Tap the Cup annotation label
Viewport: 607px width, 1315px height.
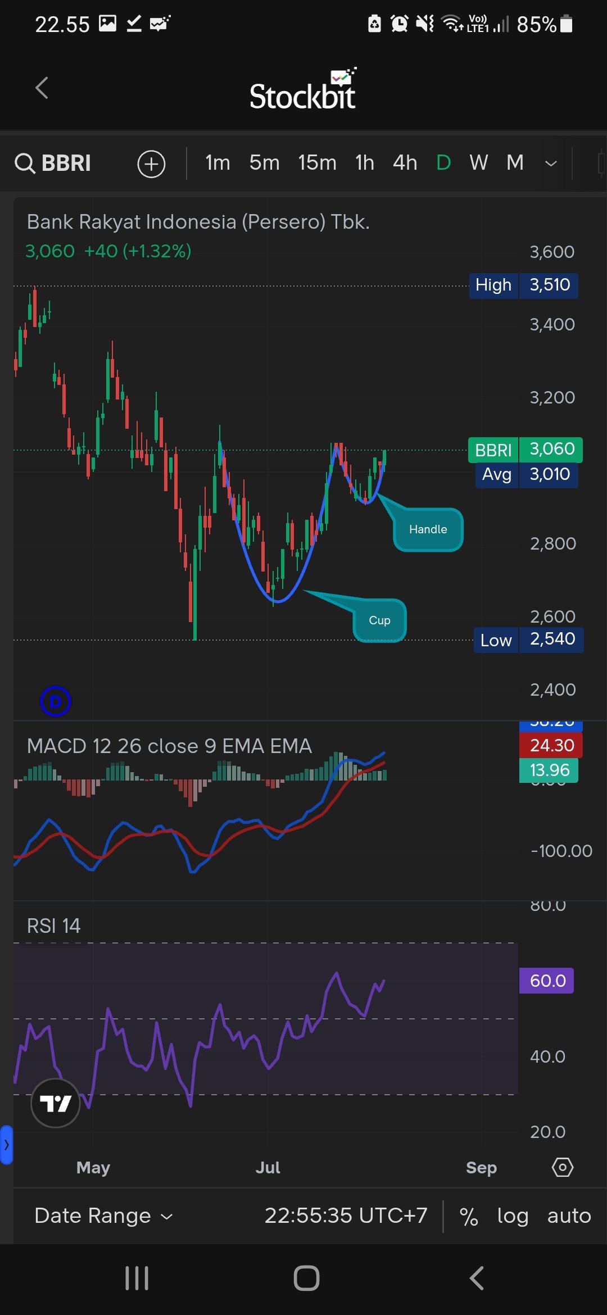click(x=379, y=620)
